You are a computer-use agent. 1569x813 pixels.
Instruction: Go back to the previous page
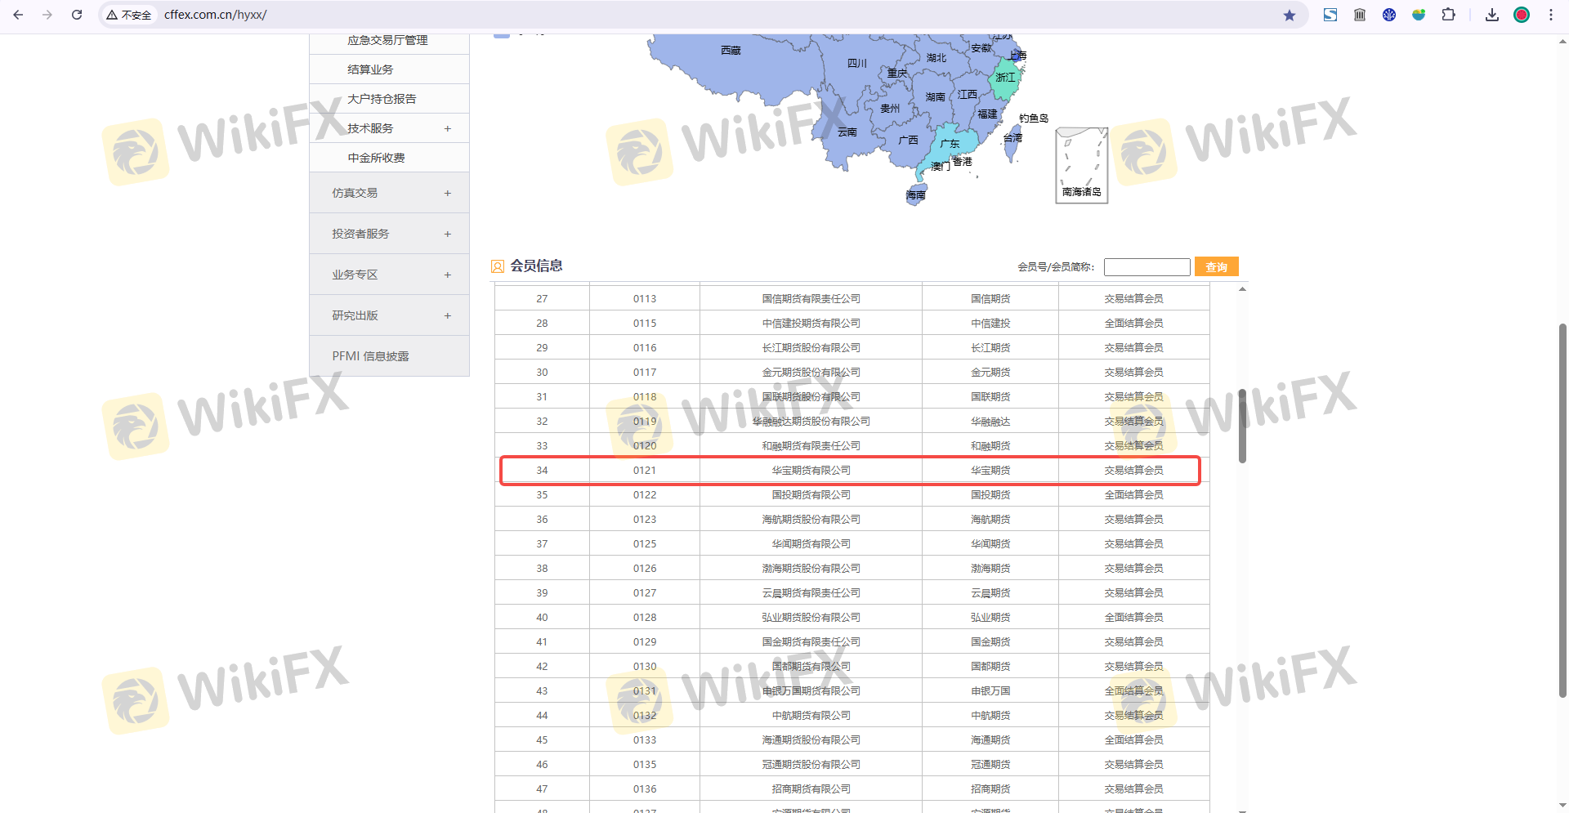[18, 15]
